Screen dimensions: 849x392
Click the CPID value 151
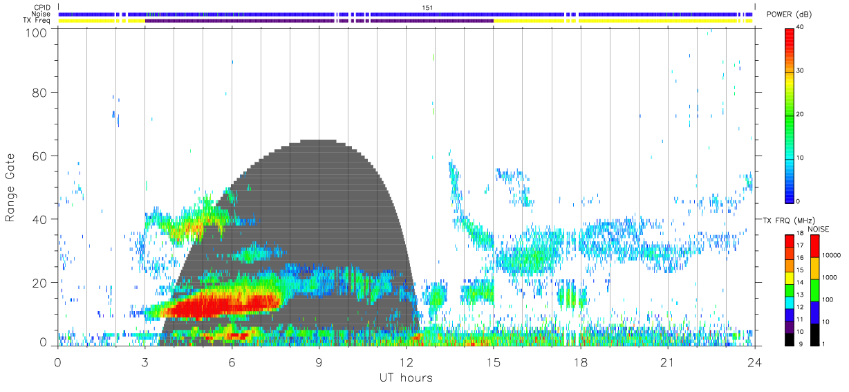point(427,8)
